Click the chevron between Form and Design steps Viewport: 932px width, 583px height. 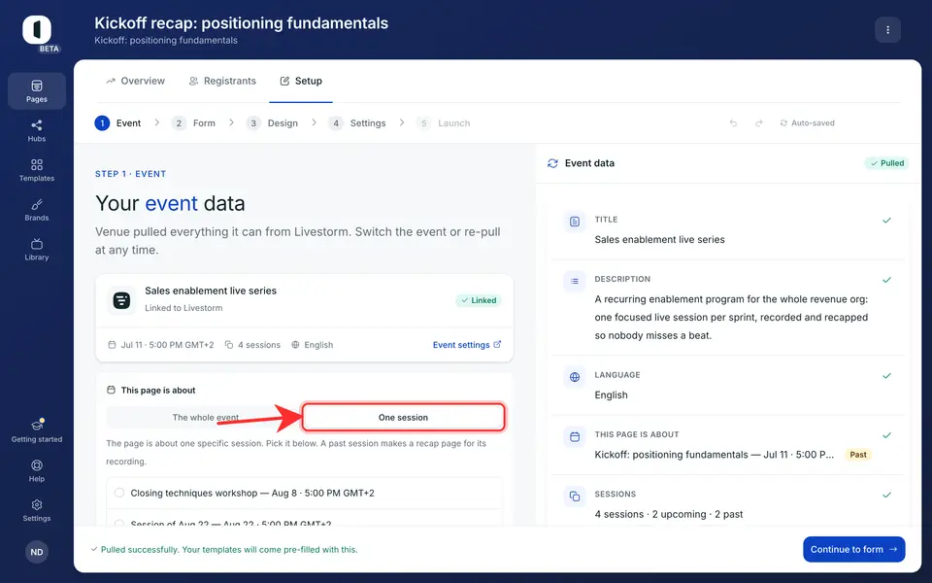tap(231, 122)
